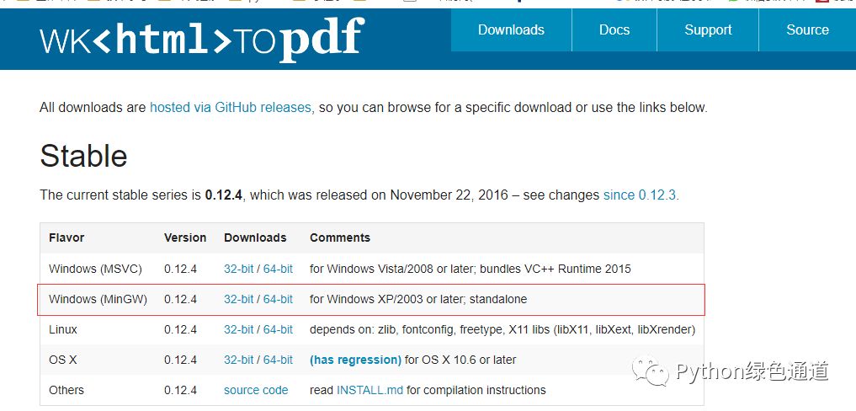Screen dimensions: 856x411
Task: Open the INSTALL.md compilation instructions link
Action: (x=370, y=390)
